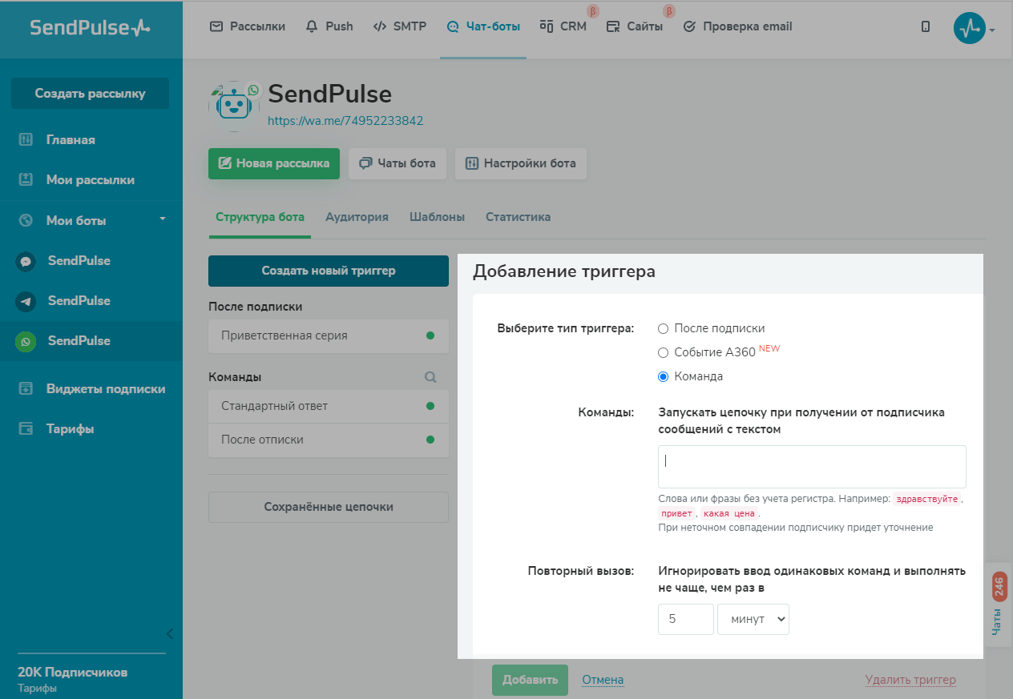This screenshot has width=1013, height=699.
Task: Select the После подписки trigger type
Action: click(x=663, y=328)
